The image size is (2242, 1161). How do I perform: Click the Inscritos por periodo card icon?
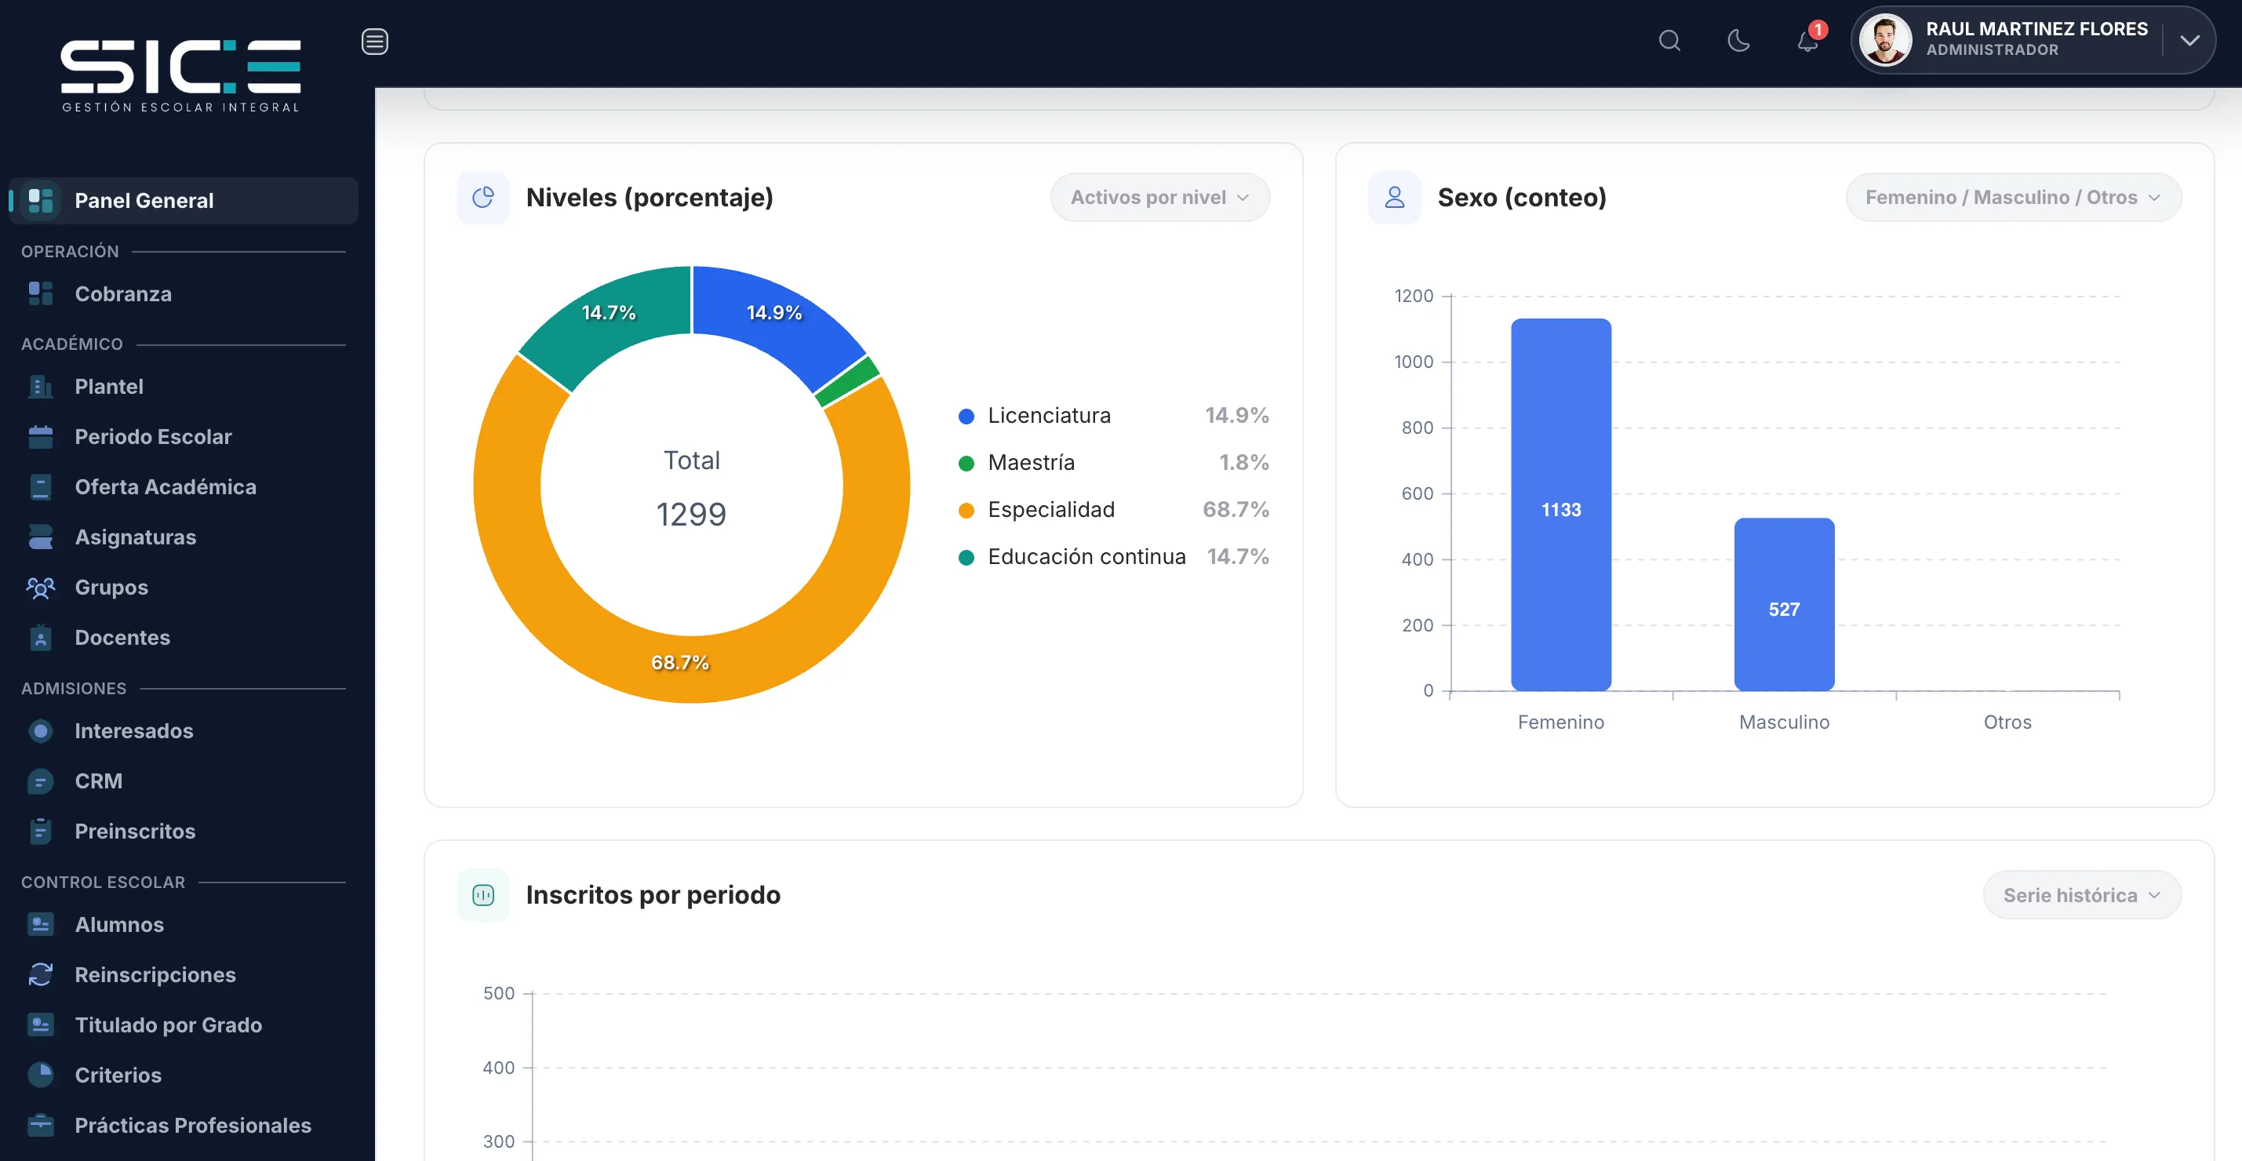click(x=483, y=895)
